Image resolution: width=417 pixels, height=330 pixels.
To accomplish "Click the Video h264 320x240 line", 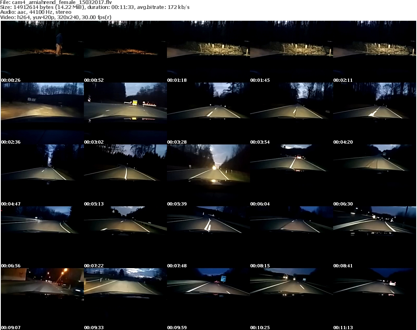I will (x=56, y=17).
